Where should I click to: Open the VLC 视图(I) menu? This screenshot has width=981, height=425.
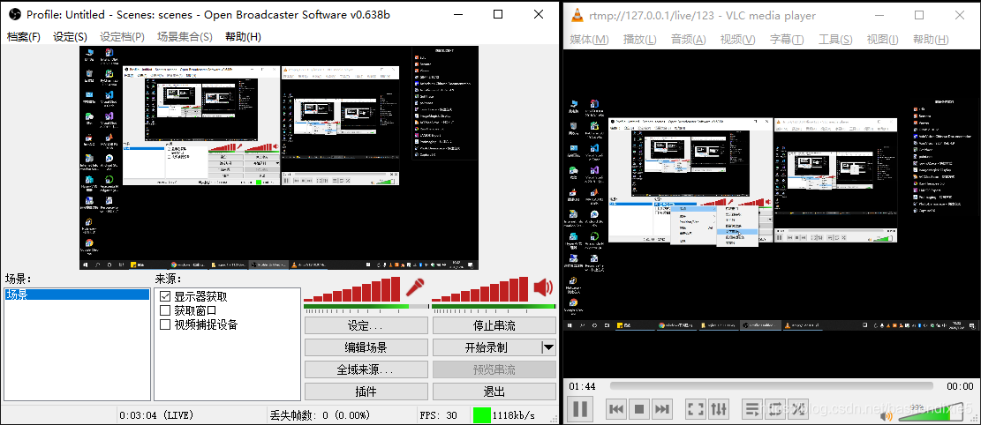(882, 40)
